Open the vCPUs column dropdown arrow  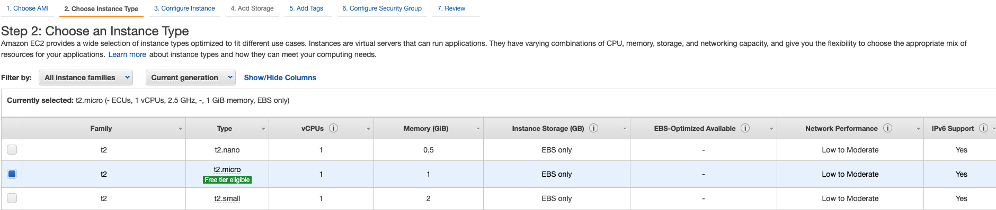coord(368,129)
